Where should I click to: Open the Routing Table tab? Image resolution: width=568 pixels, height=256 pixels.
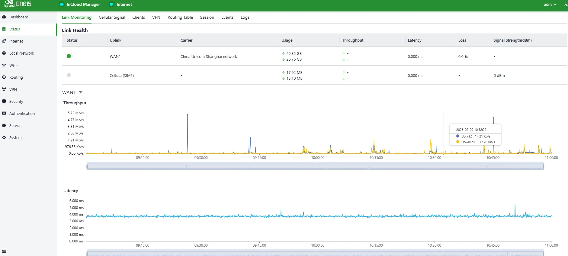(x=180, y=17)
